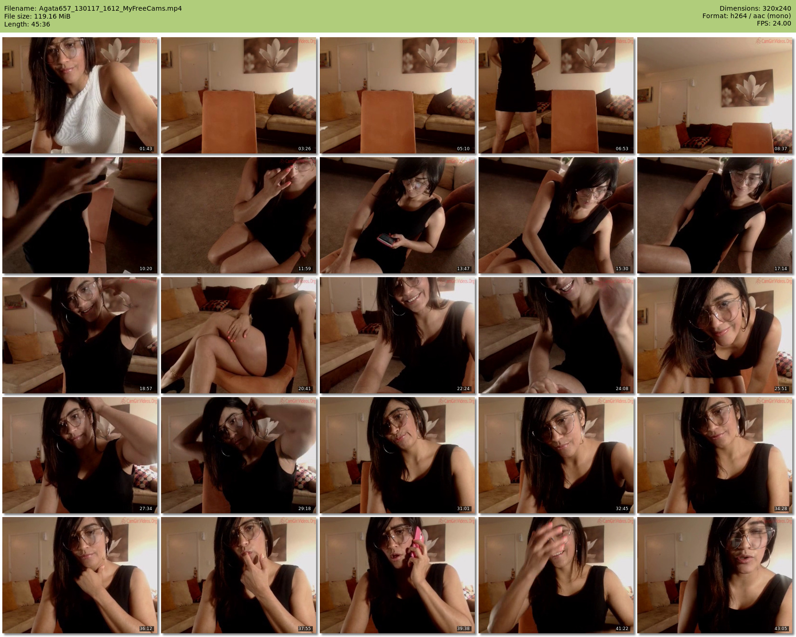Select the "Dimensions: 320x240" text

pyautogui.click(x=755, y=8)
